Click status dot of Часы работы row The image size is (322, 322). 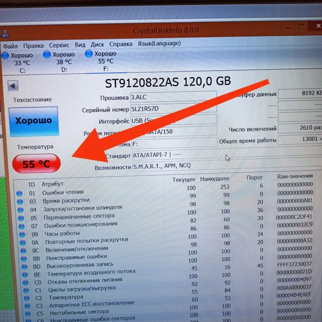tap(22, 234)
